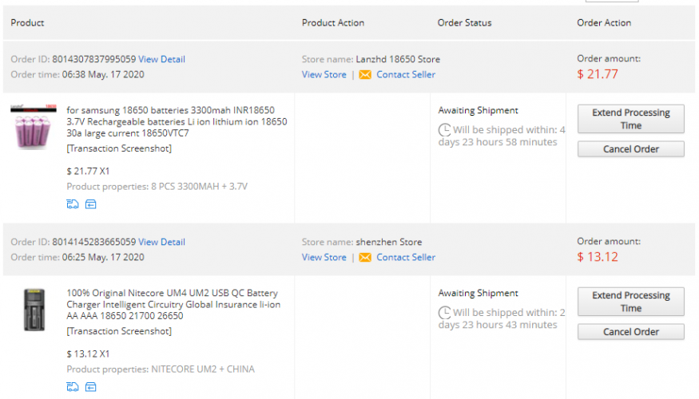Open the samsung 18650 batteries product thumbnail
699x399 pixels.
point(34,127)
